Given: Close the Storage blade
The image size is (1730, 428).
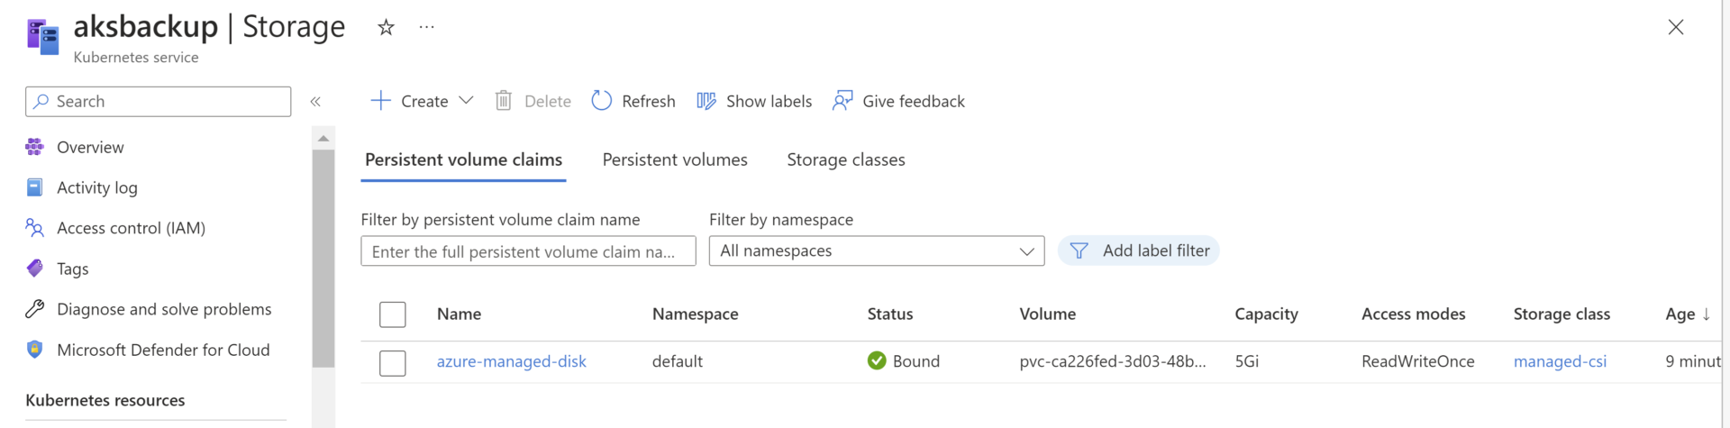Looking at the screenshot, I should point(1675,27).
